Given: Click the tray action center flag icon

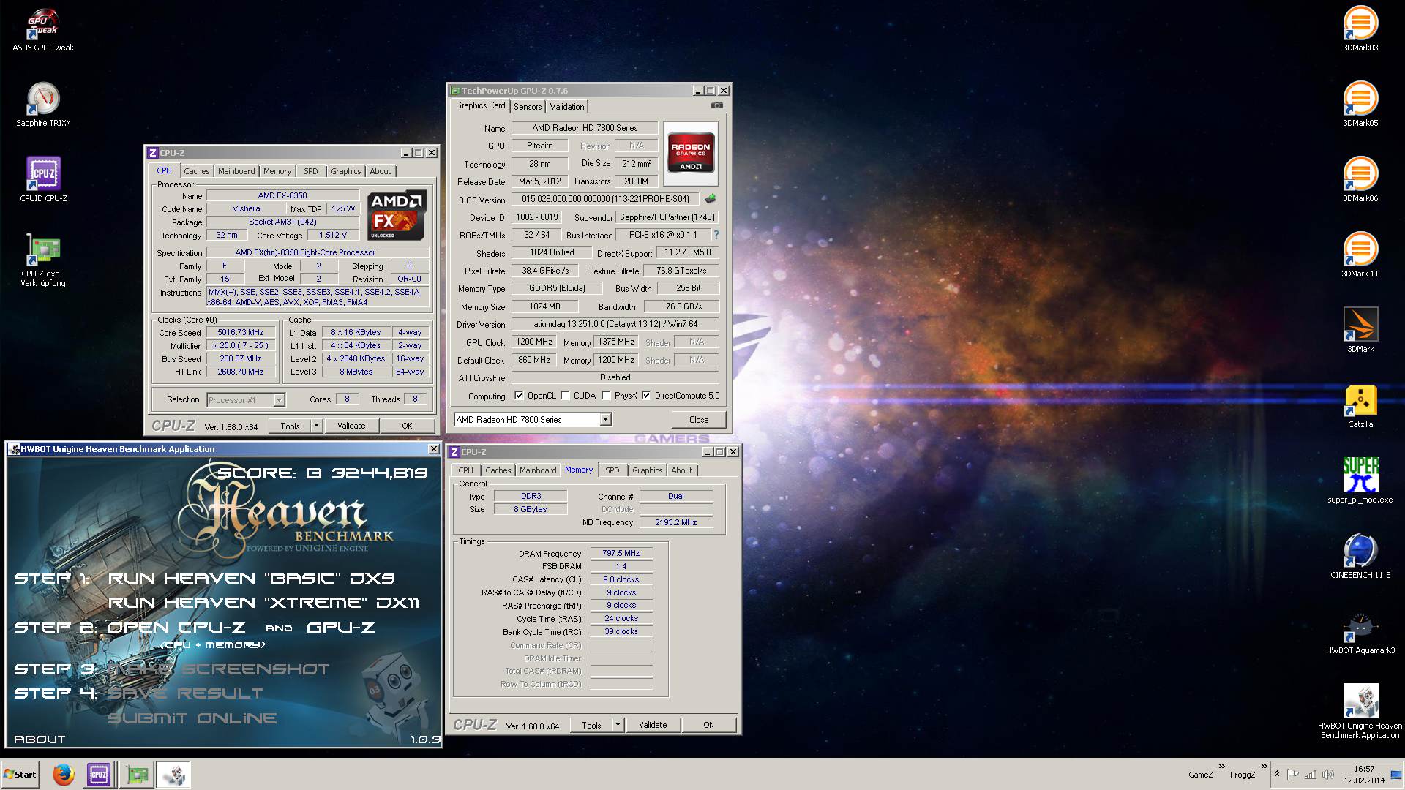Looking at the screenshot, I should (x=1293, y=775).
